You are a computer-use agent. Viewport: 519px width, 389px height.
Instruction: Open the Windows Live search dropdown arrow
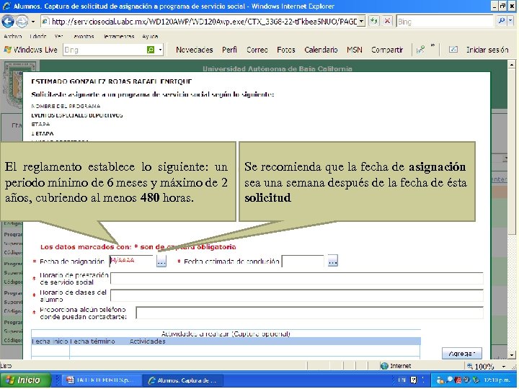(160, 50)
